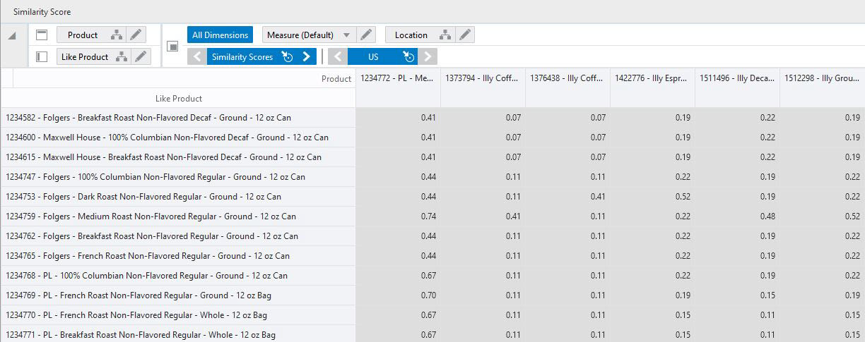Edit Measure (Default) with pencil icon
The height and width of the screenshot is (342, 865).
coord(365,35)
